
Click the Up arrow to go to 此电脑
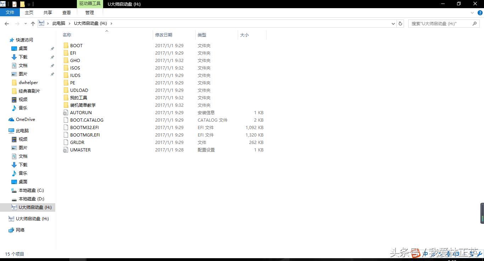[33, 23]
